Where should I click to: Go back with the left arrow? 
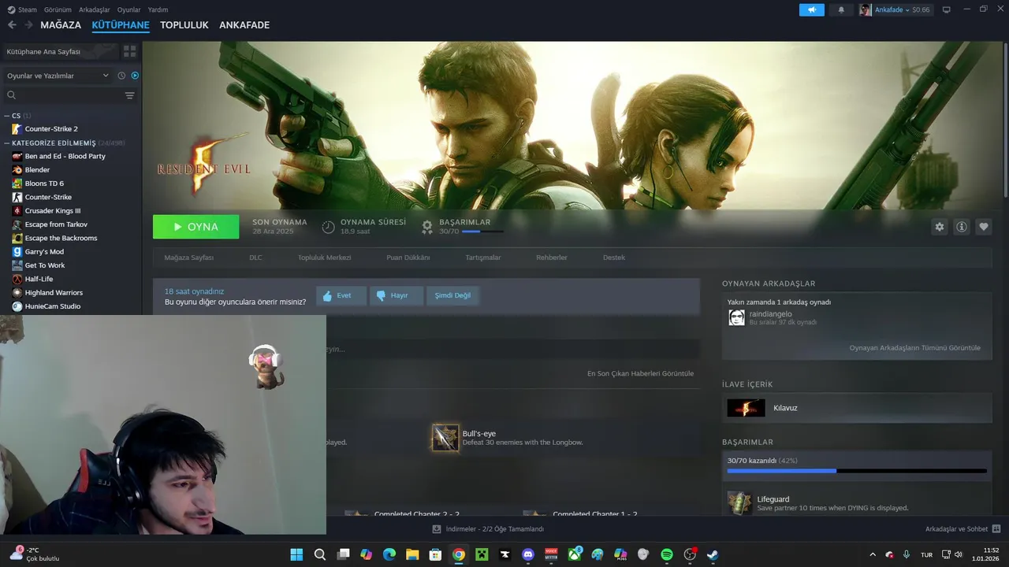click(x=12, y=25)
